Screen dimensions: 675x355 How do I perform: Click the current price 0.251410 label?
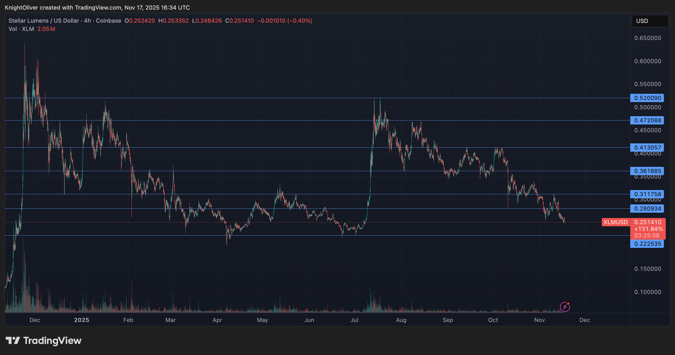(648, 222)
